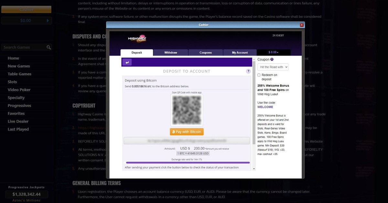Open Live Dealer in the sidebar
The height and width of the screenshot is (203, 388).
pyautogui.click(x=18, y=121)
